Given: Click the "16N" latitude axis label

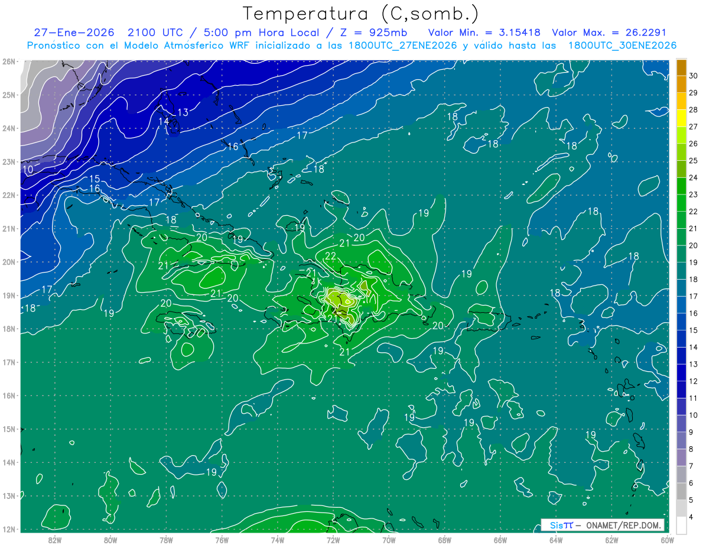Looking at the screenshot, I should pos(8,395).
